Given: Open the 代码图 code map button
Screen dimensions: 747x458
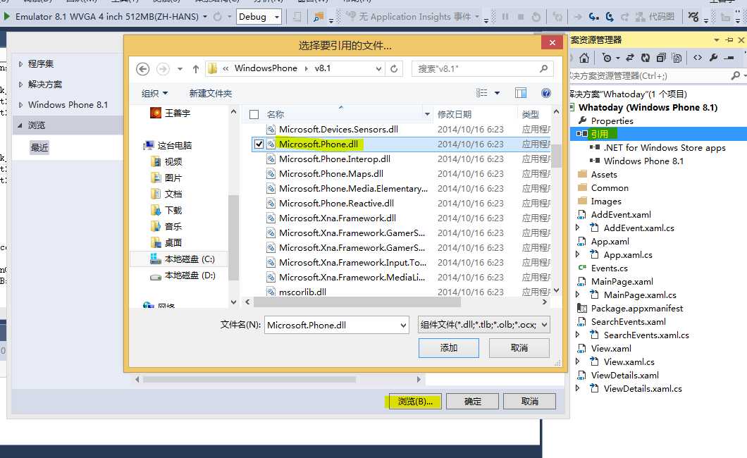Looking at the screenshot, I should pyautogui.click(x=655, y=17).
